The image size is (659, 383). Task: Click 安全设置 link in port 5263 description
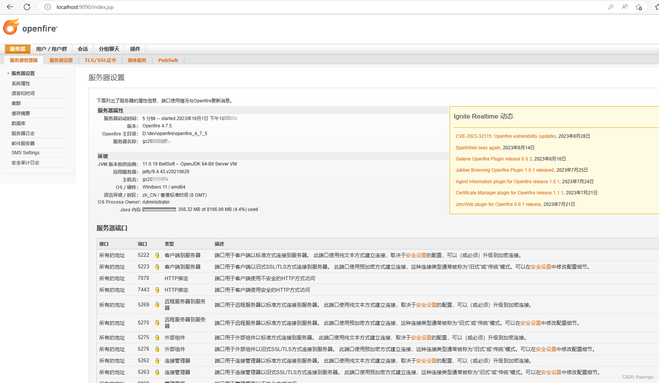pyautogui.click(x=551, y=372)
